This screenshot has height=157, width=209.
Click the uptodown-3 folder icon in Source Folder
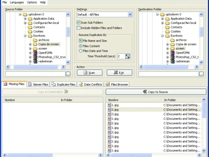[x=25, y=14]
